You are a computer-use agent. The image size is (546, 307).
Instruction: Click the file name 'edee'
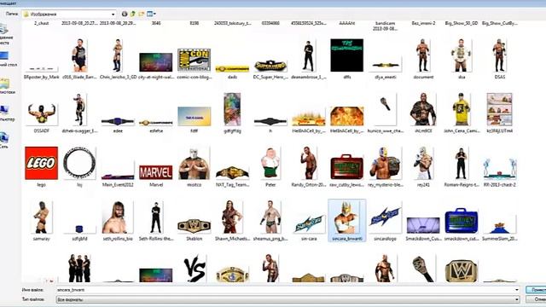pyautogui.click(x=118, y=130)
